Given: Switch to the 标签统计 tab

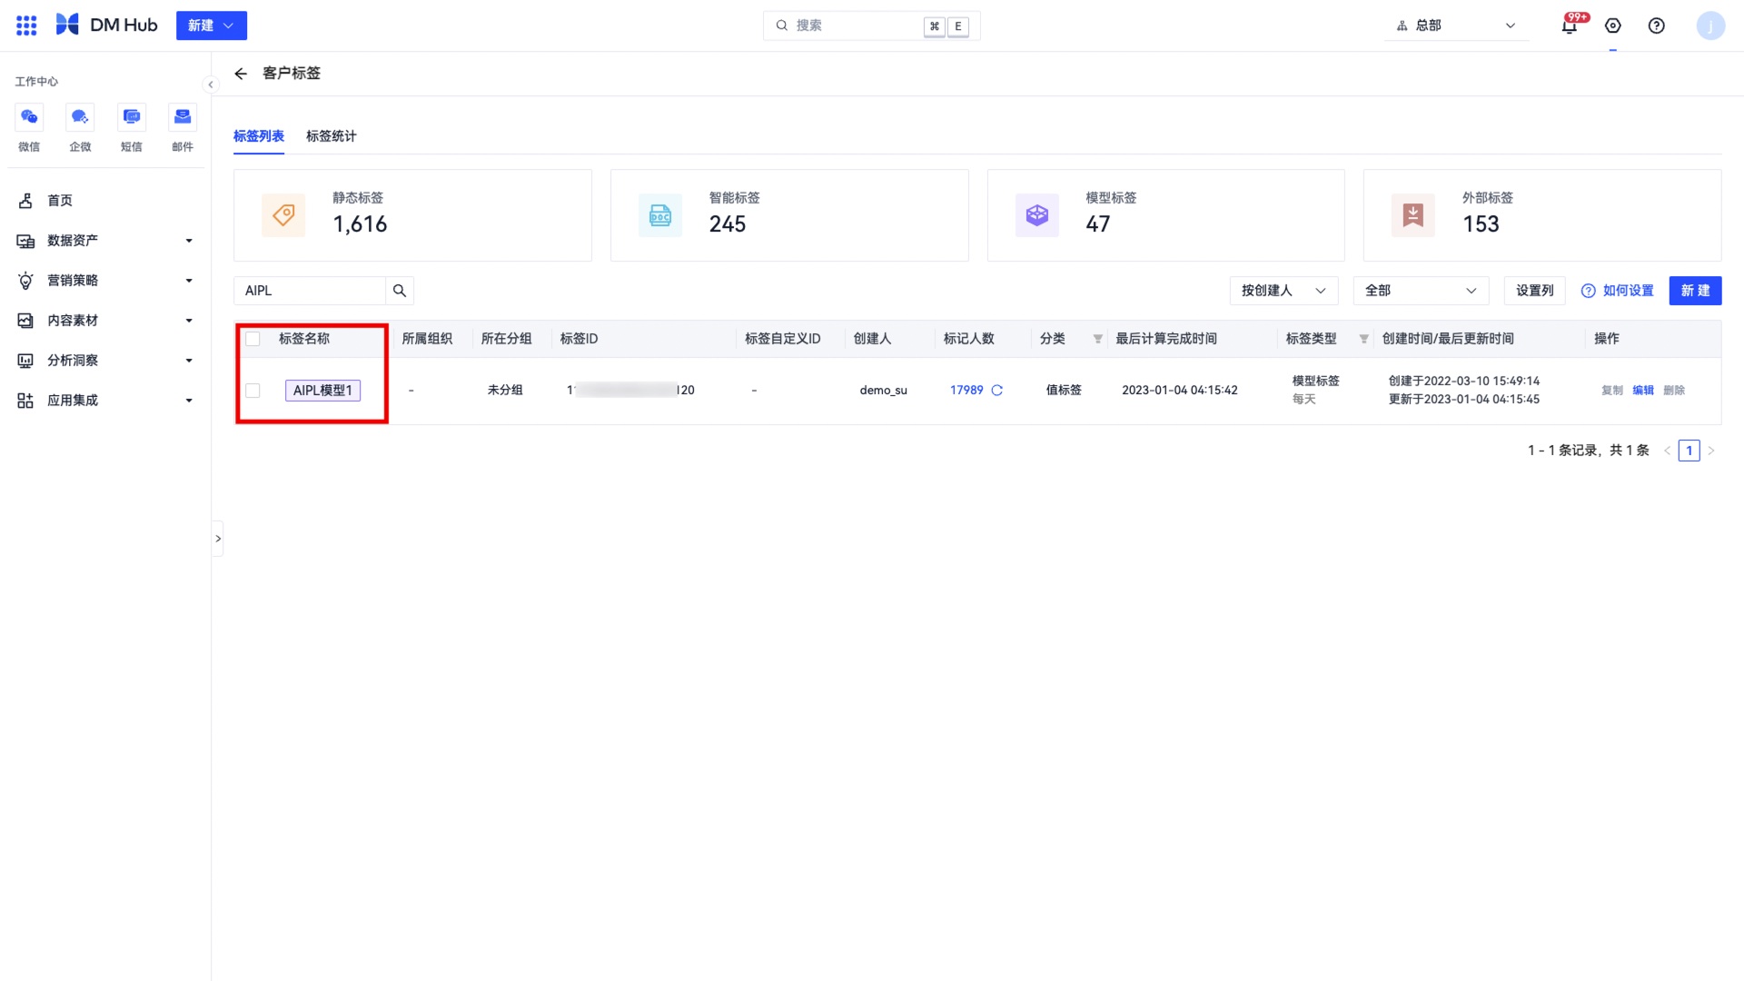Looking at the screenshot, I should [x=332, y=136].
